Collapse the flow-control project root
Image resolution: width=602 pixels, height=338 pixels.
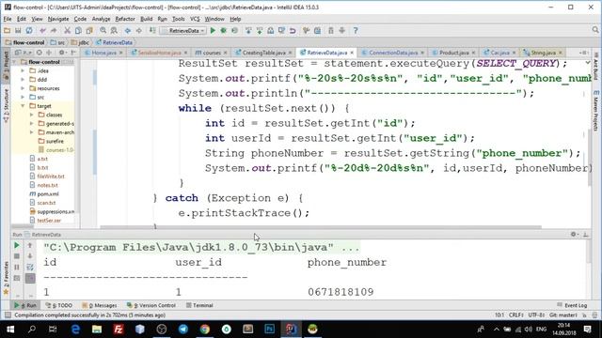coord(15,62)
